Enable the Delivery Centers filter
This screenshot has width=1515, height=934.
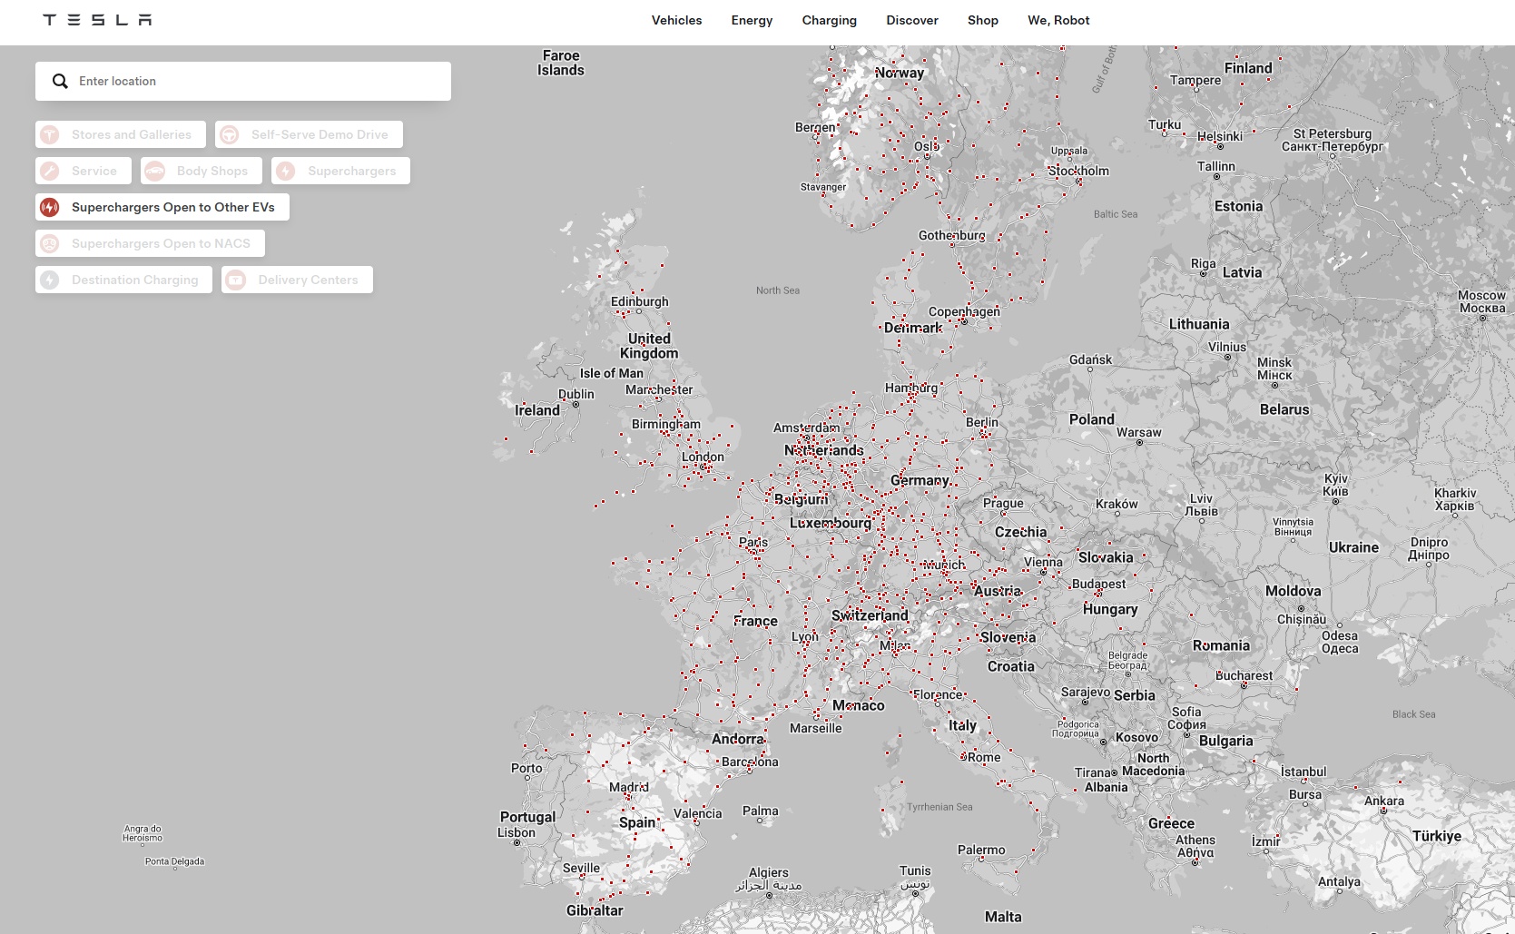click(x=297, y=280)
